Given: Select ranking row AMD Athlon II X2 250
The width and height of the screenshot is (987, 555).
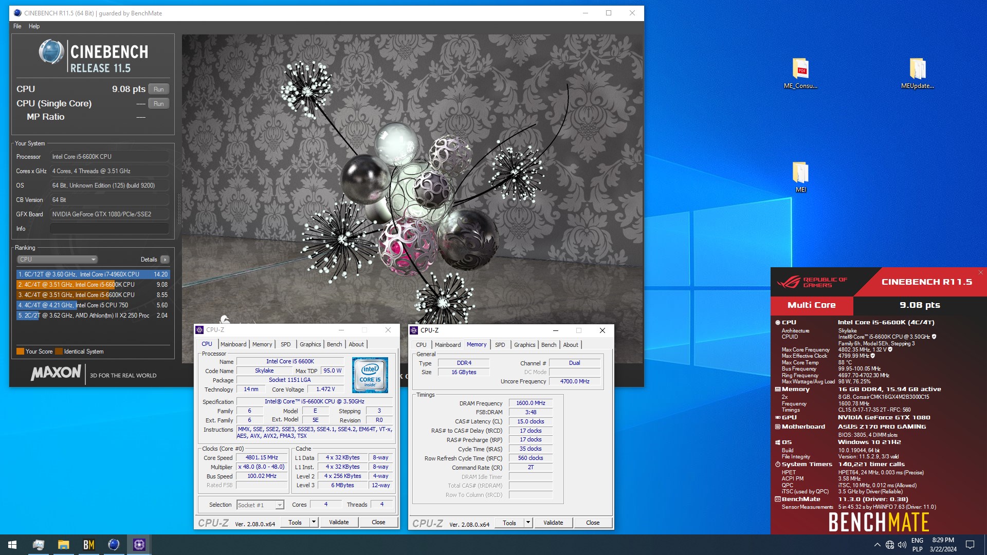Looking at the screenshot, I should coord(93,316).
